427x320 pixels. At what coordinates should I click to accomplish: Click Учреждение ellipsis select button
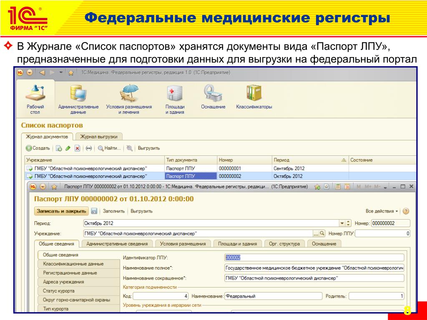[316, 233]
